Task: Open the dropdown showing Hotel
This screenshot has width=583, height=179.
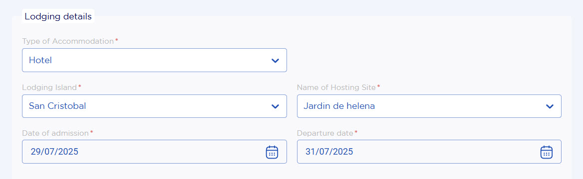Action: 154,60
